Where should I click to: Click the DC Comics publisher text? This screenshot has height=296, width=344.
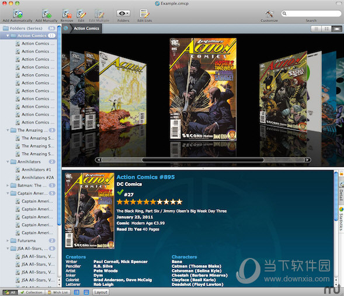coord(129,184)
